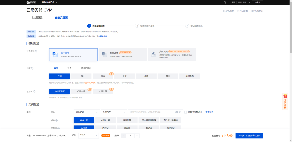Click step 3 circle 确认配置信息
Viewport: 292px width, 142px height.
point(187,26)
